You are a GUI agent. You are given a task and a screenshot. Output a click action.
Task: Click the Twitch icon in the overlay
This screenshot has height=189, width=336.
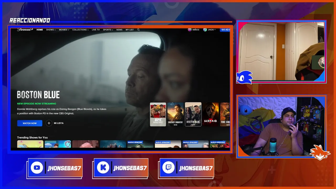[x=168, y=168]
